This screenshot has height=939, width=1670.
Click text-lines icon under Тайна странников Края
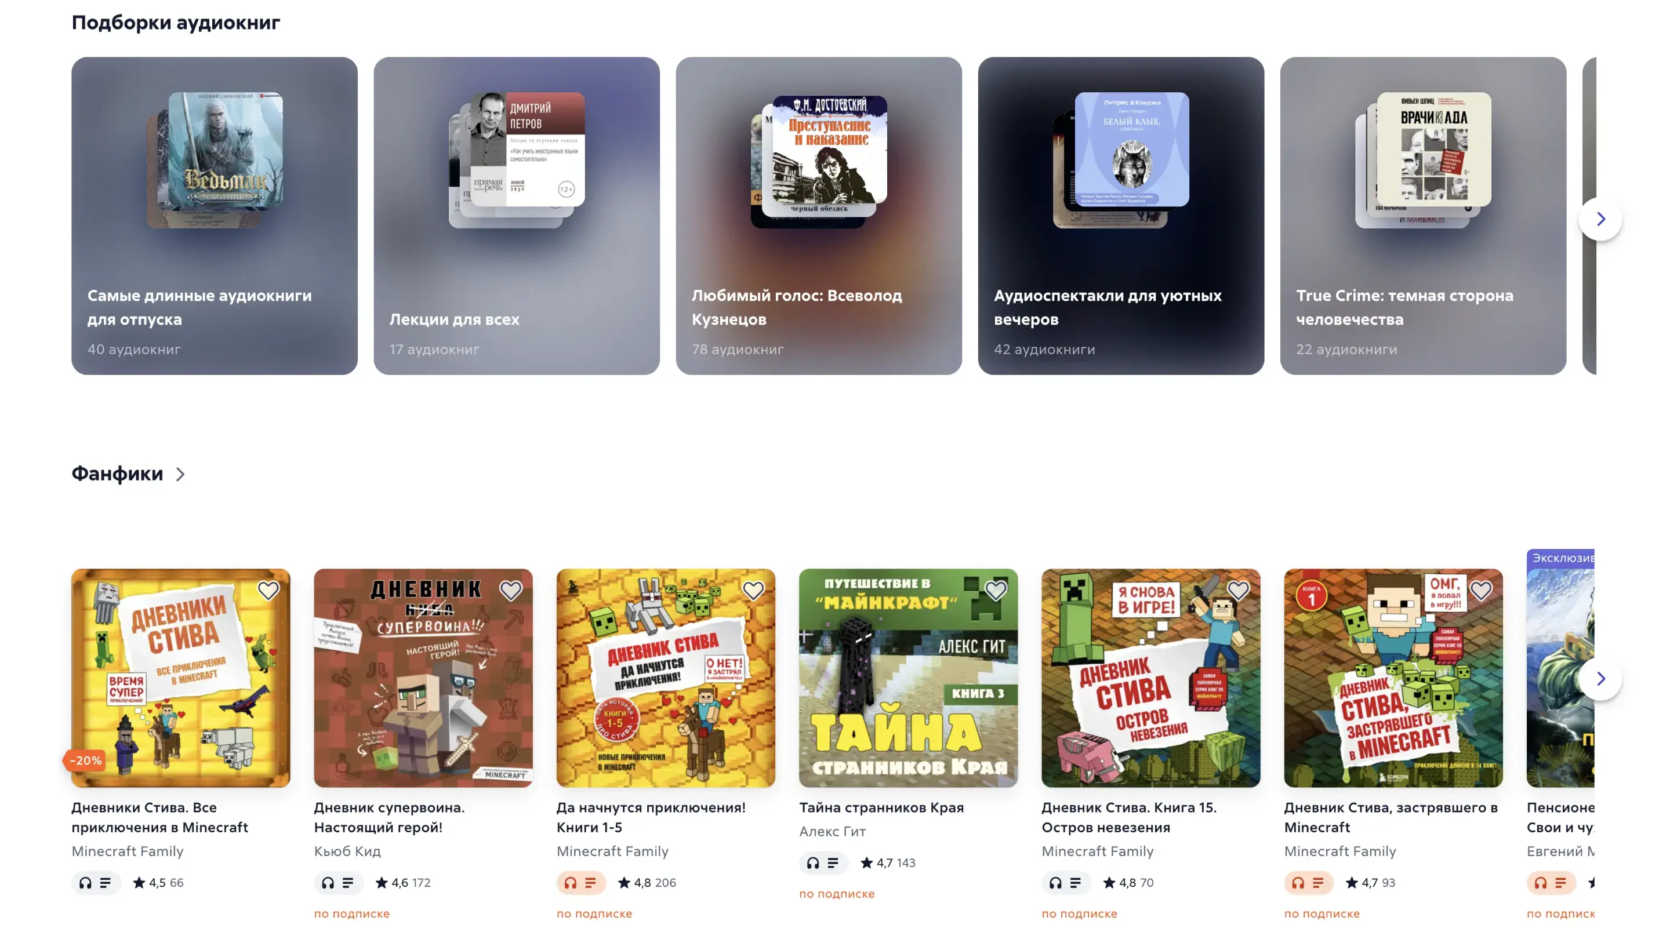(x=833, y=862)
